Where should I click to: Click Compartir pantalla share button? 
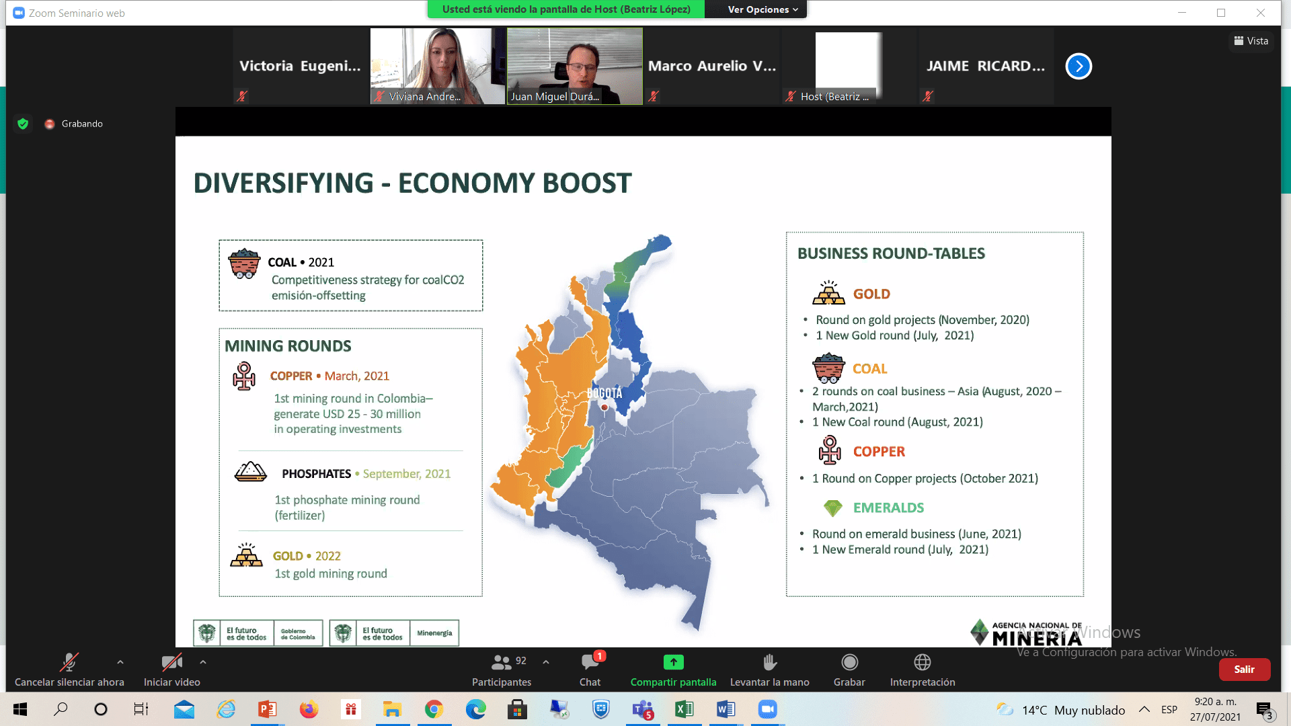[x=673, y=670]
